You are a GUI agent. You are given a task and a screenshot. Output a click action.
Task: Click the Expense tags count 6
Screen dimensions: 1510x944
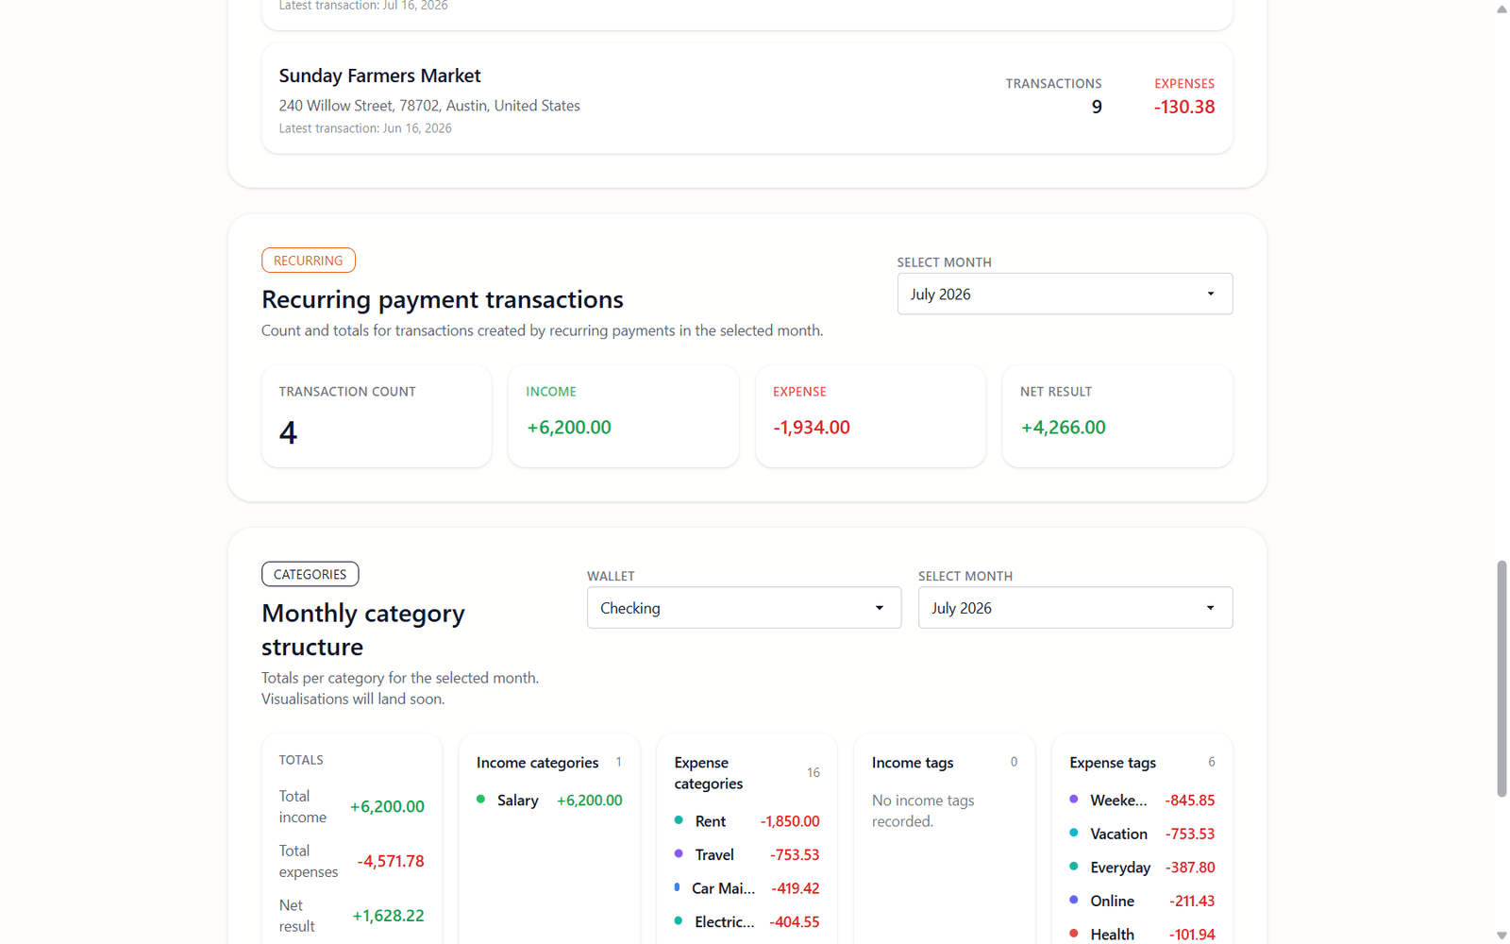1212,762
